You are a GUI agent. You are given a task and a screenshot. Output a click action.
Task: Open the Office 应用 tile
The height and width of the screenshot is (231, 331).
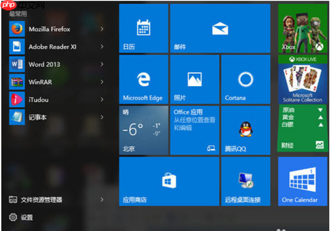click(x=195, y=130)
